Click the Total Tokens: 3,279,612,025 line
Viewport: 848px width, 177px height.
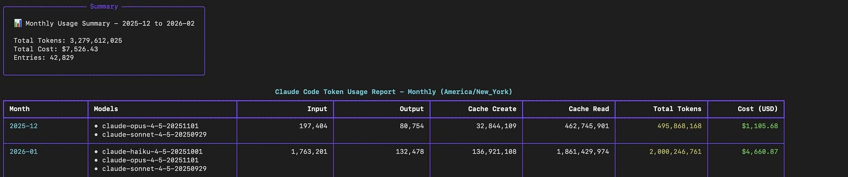tap(68, 40)
